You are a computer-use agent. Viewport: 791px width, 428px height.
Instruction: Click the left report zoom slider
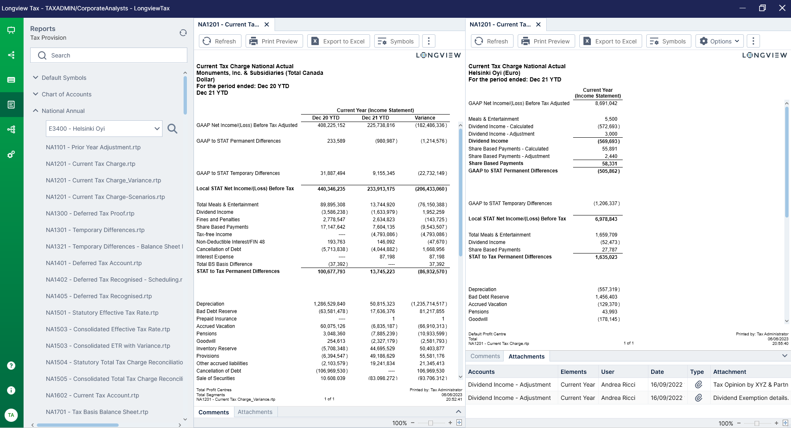click(431, 423)
